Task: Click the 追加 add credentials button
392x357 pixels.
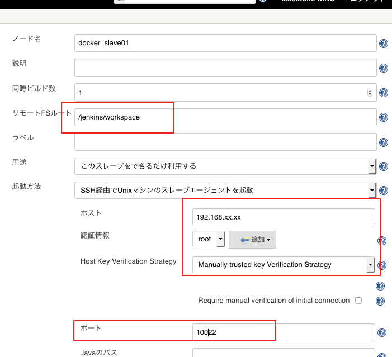Action: pos(252,239)
